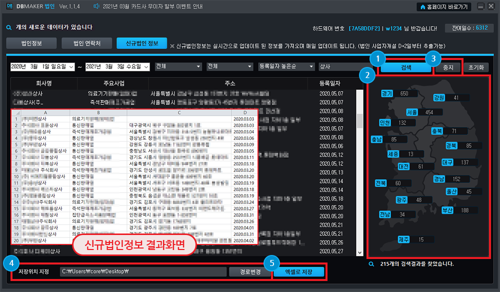Select the 인천 region on the map
Viewport: 500px width, 292px height.
tap(385, 122)
